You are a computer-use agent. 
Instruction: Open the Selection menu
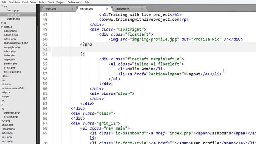14,2
